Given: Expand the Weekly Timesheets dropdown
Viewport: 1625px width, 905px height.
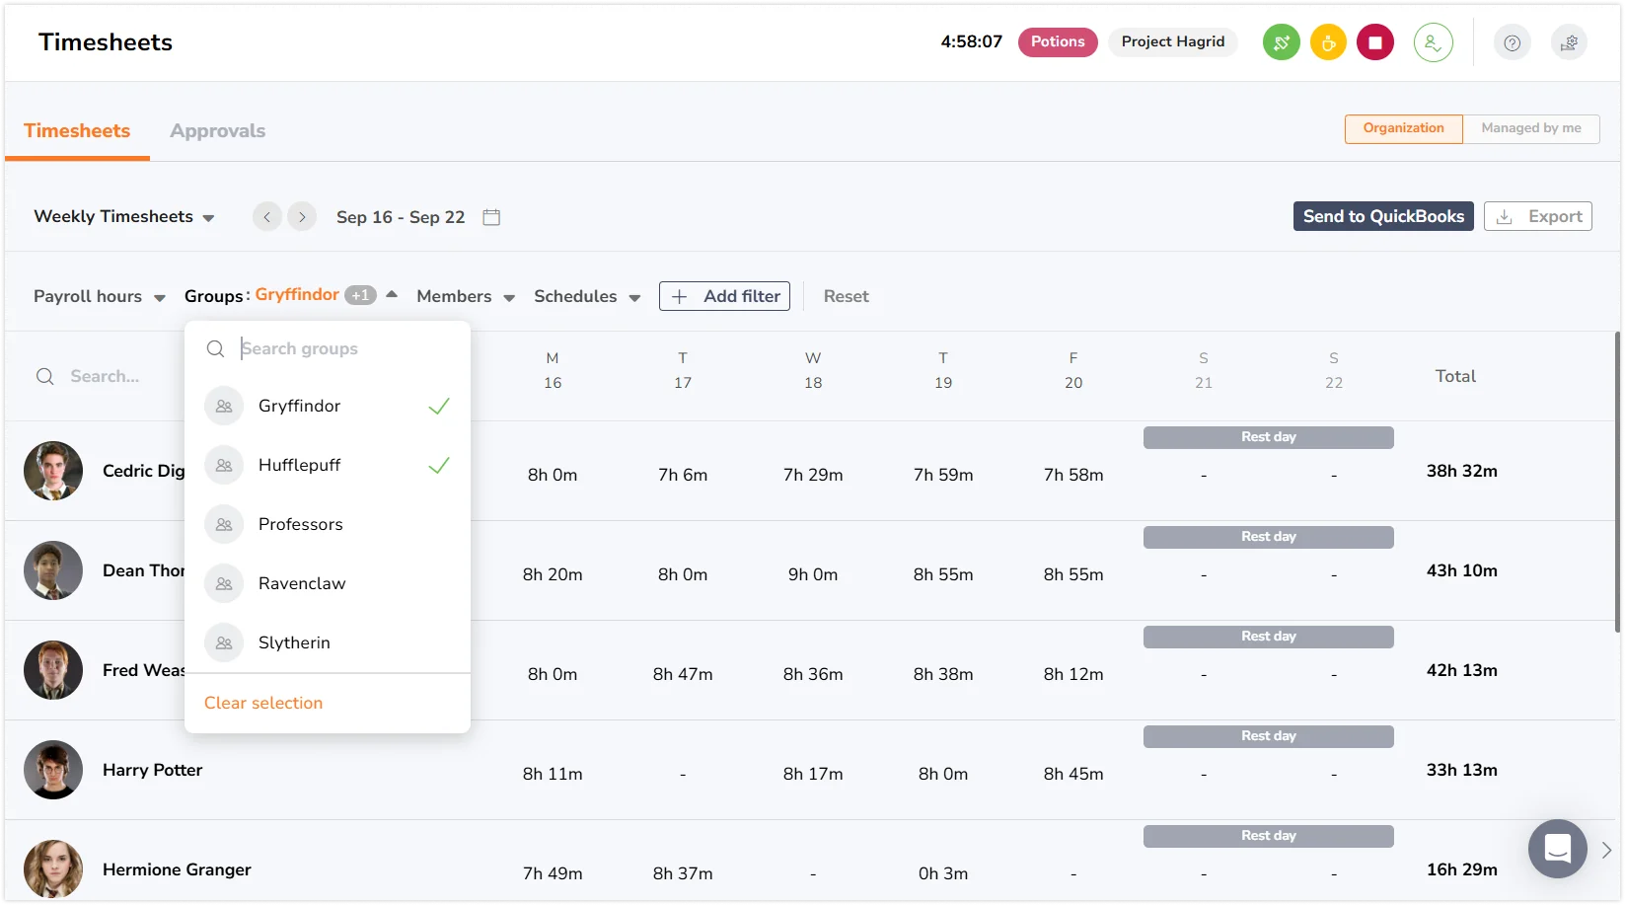Looking at the screenshot, I should pos(124,217).
